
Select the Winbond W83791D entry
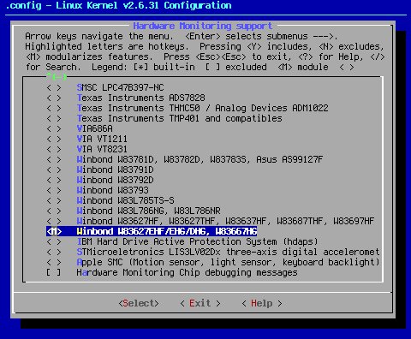(x=116, y=169)
